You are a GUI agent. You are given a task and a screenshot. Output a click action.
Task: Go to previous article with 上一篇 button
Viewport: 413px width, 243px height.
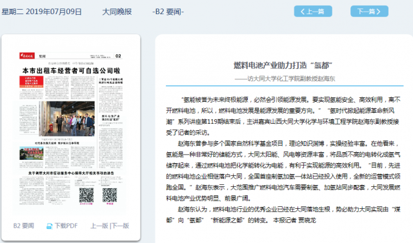pyautogui.click(x=313, y=12)
